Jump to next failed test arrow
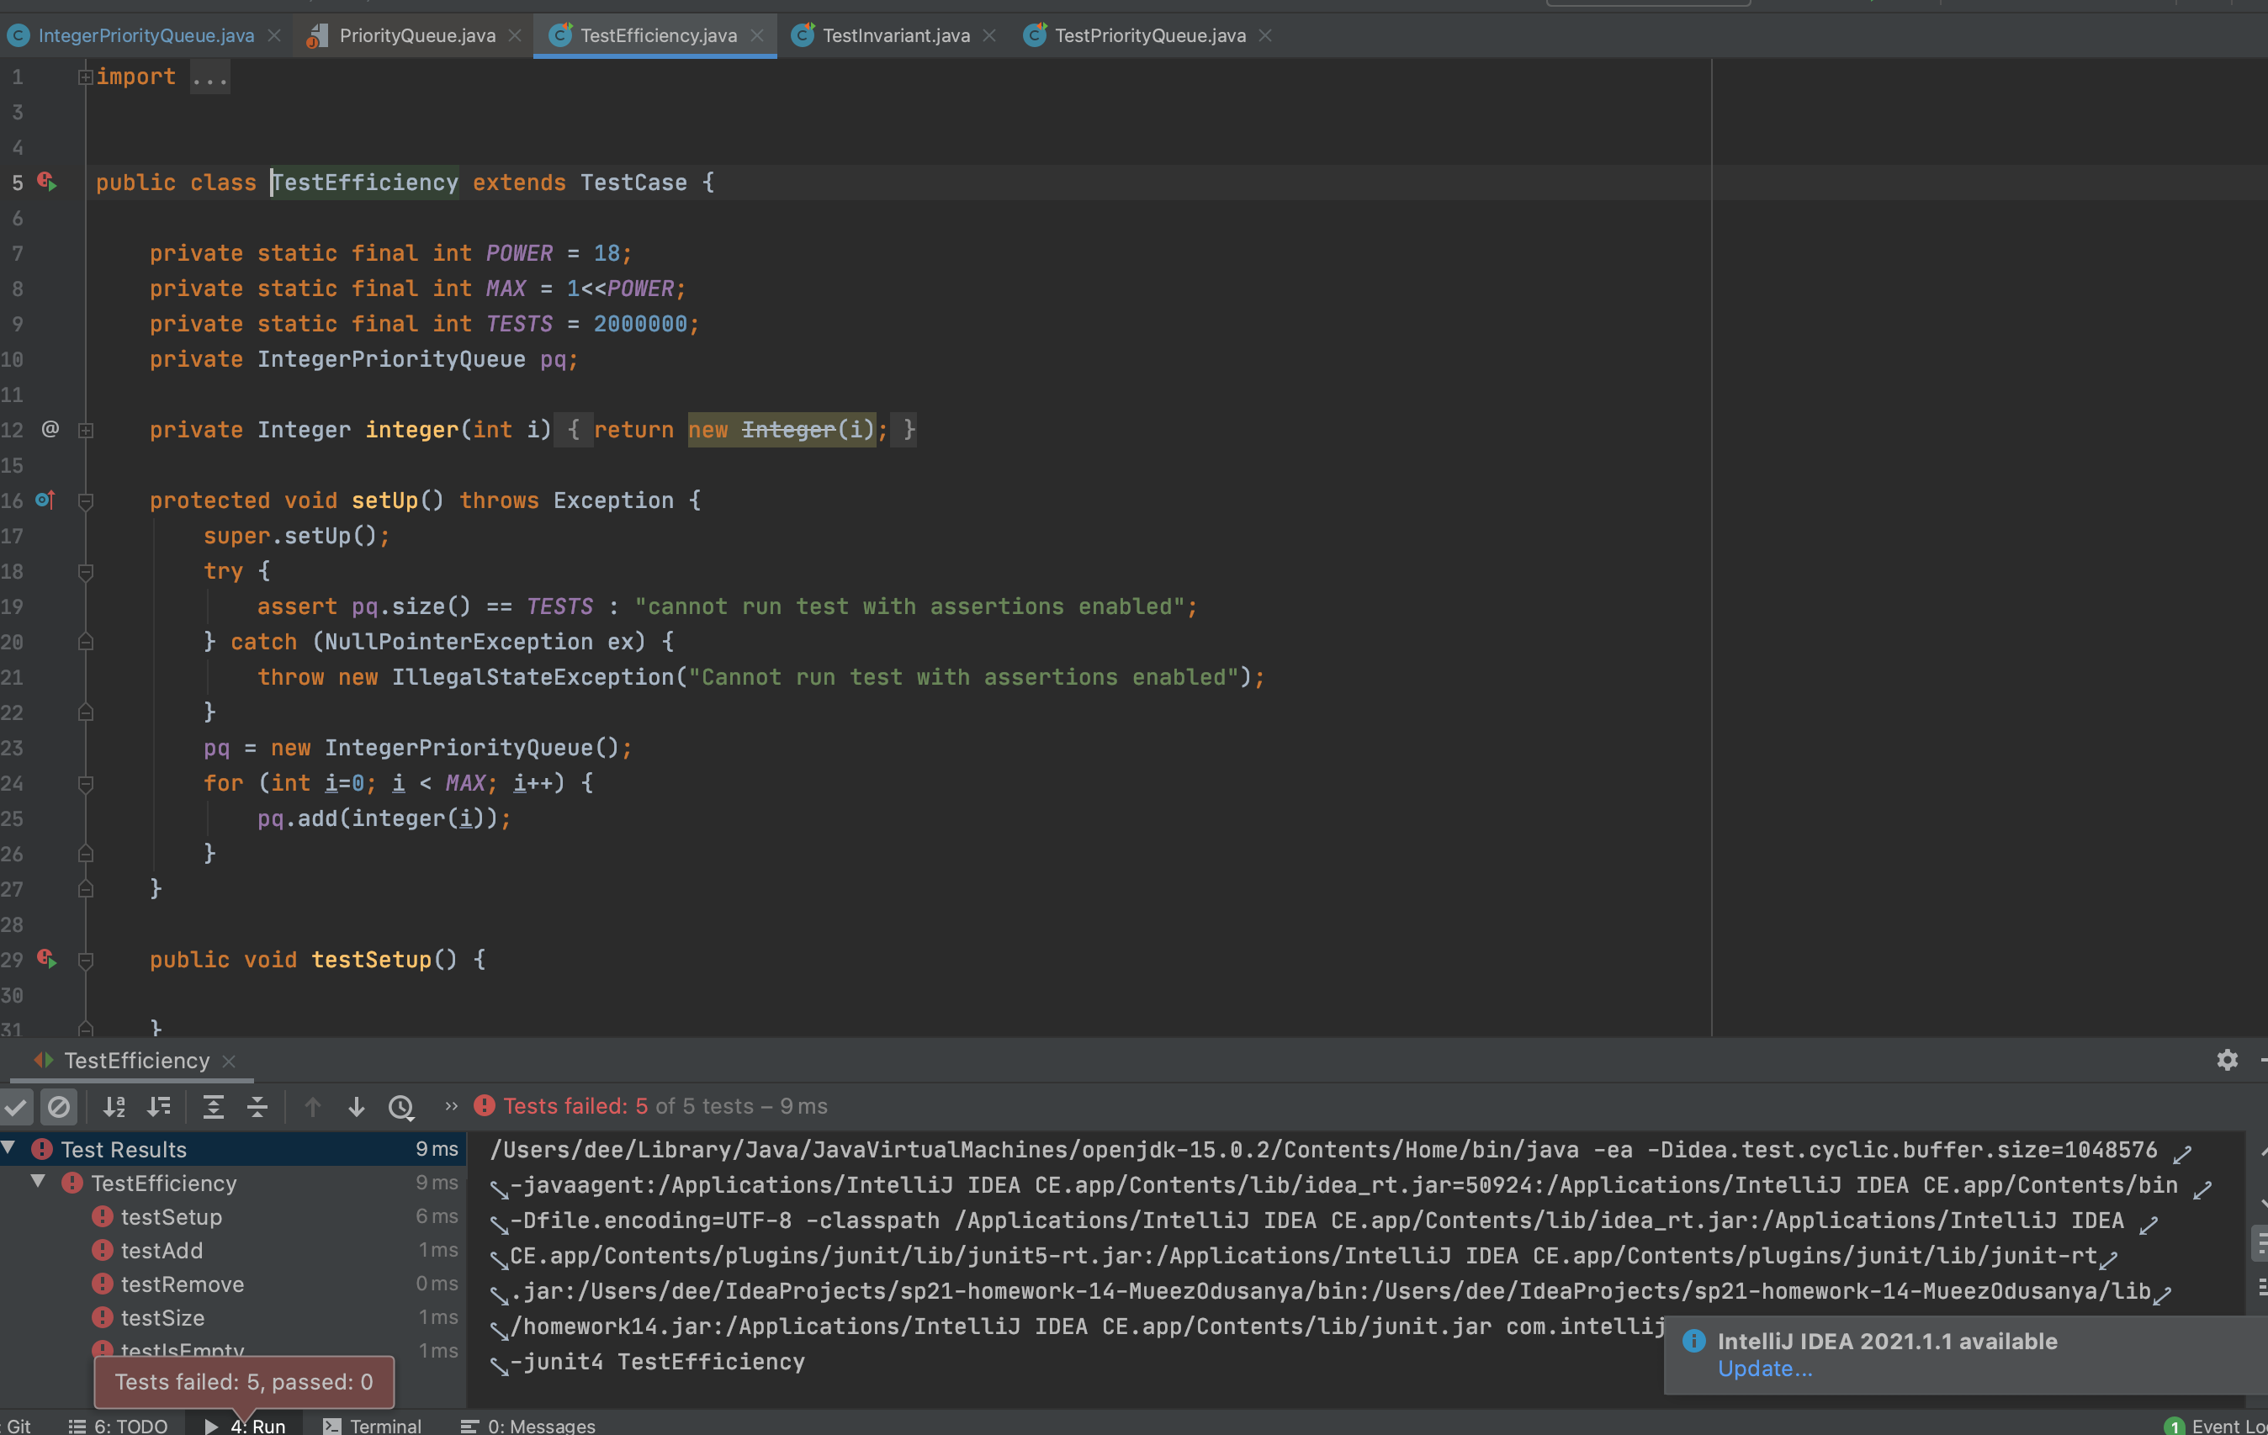Screen dimensions: 2268x1435 click(x=356, y=1106)
